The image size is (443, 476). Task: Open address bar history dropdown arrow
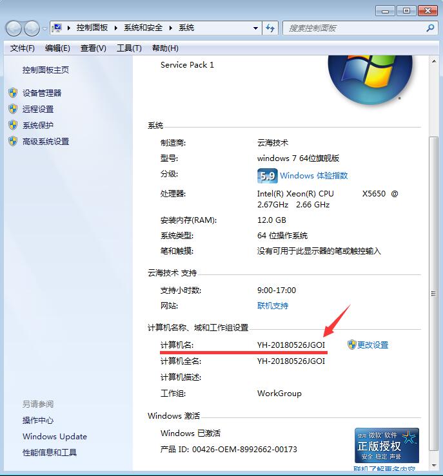[x=255, y=28]
